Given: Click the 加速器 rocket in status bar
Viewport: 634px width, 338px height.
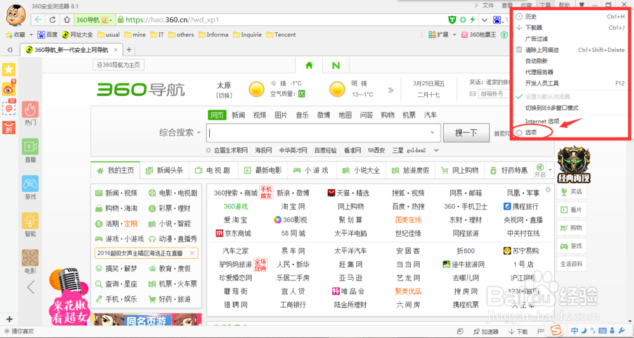Looking at the screenshot, I should pos(486,332).
